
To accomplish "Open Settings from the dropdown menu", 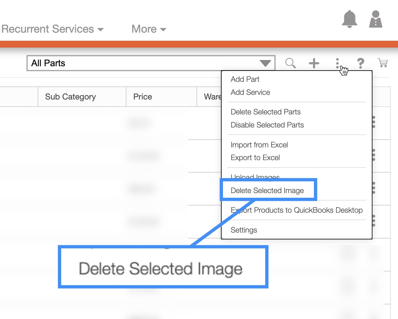I will 244,230.
